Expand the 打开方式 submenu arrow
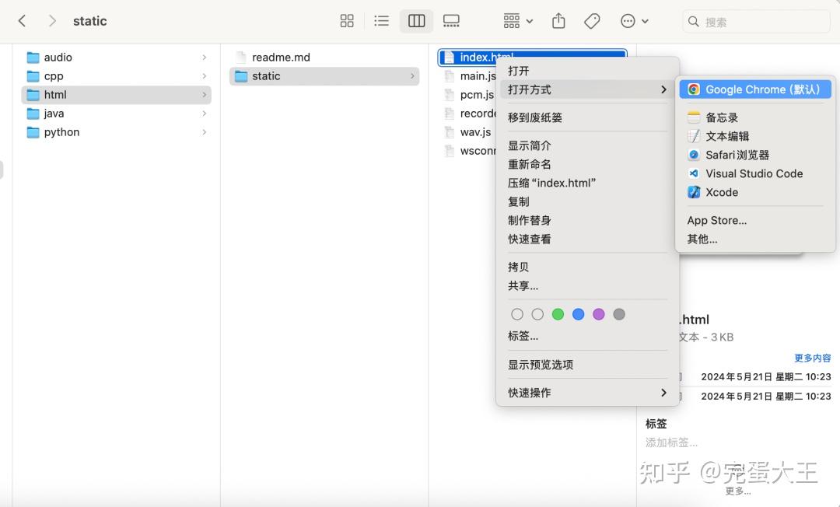Image resolution: width=840 pixels, height=507 pixels. tap(664, 89)
